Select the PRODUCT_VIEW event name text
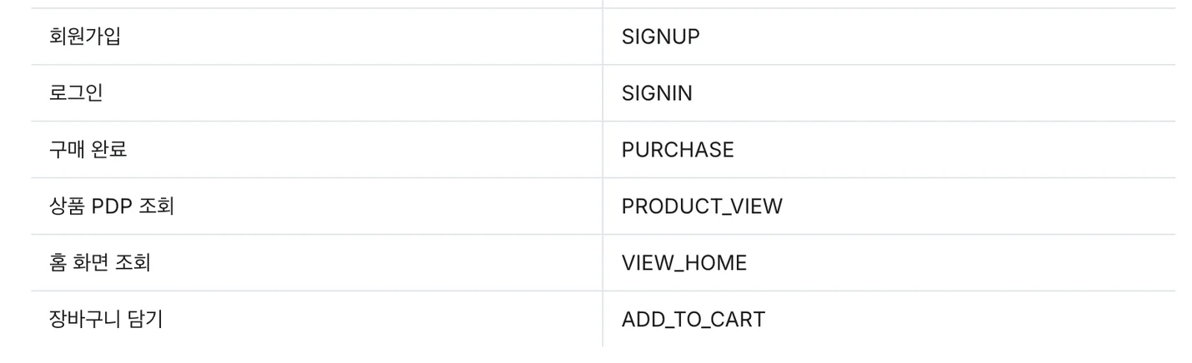This screenshot has width=1192, height=363. click(x=702, y=206)
